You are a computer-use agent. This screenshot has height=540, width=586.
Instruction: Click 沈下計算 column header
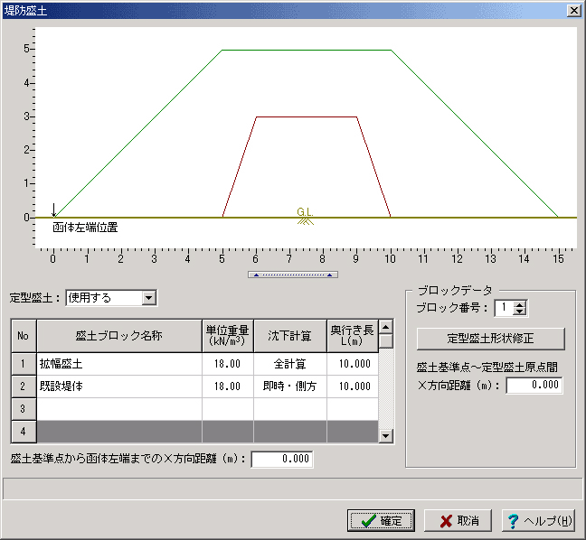click(x=290, y=336)
